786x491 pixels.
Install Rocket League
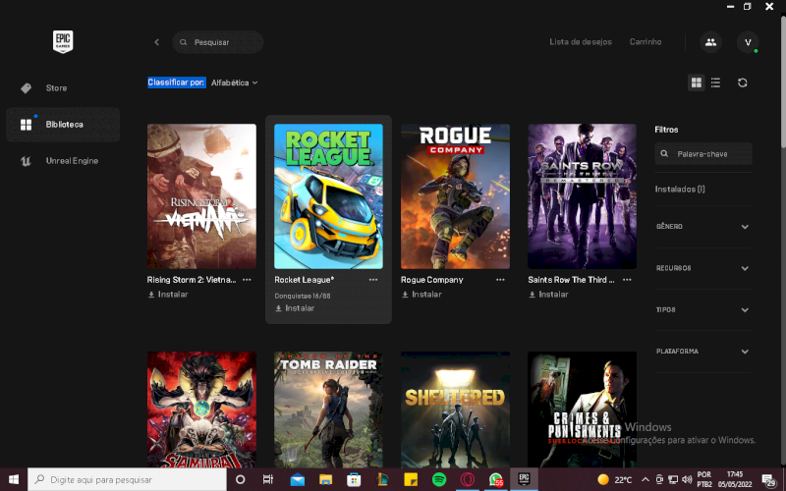tap(295, 308)
